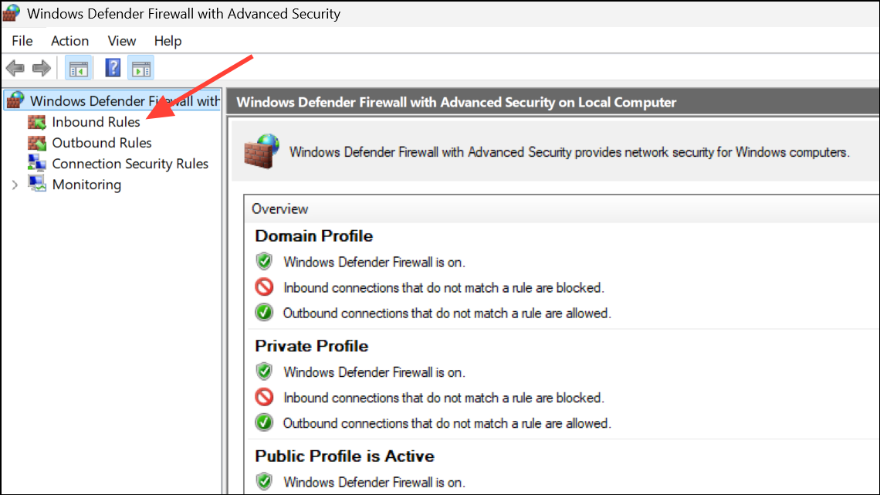The height and width of the screenshot is (495, 880).
Task: Open the View menu
Action: pos(122,41)
